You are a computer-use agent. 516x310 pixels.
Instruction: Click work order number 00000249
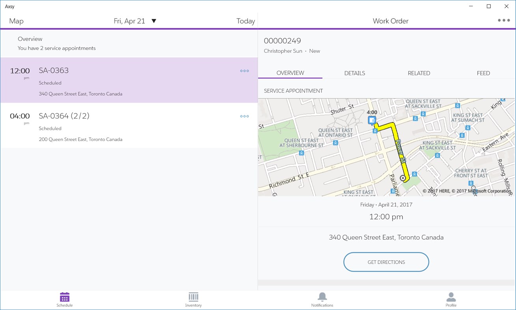[x=282, y=40]
